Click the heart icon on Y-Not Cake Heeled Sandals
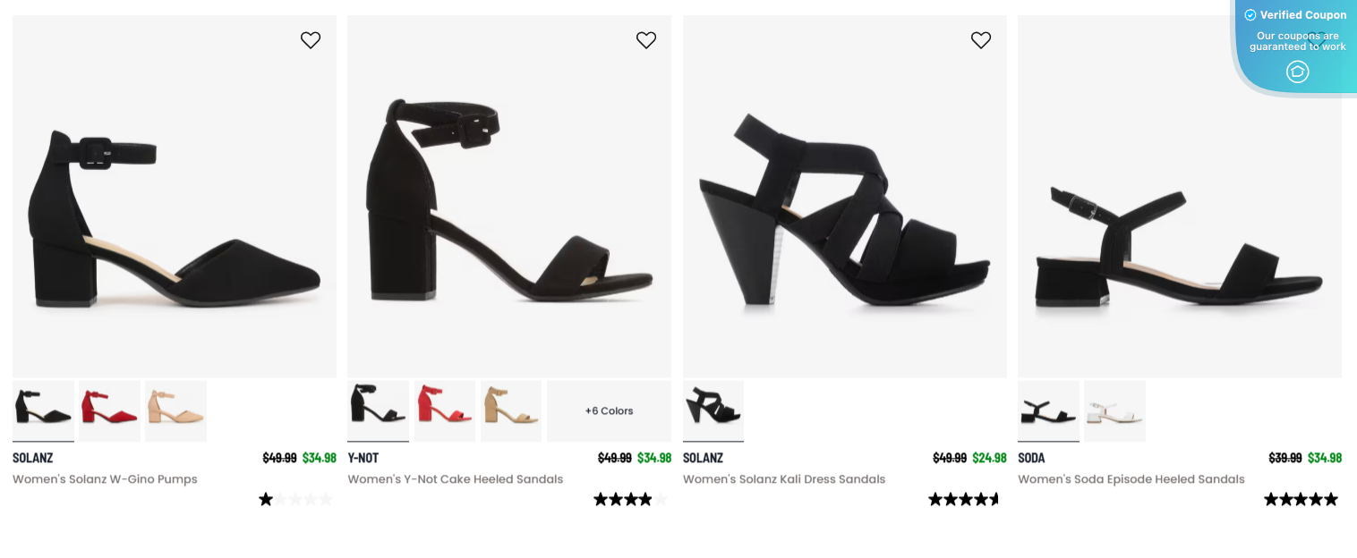This screenshot has height=558, width=1357. click(645, 40)
